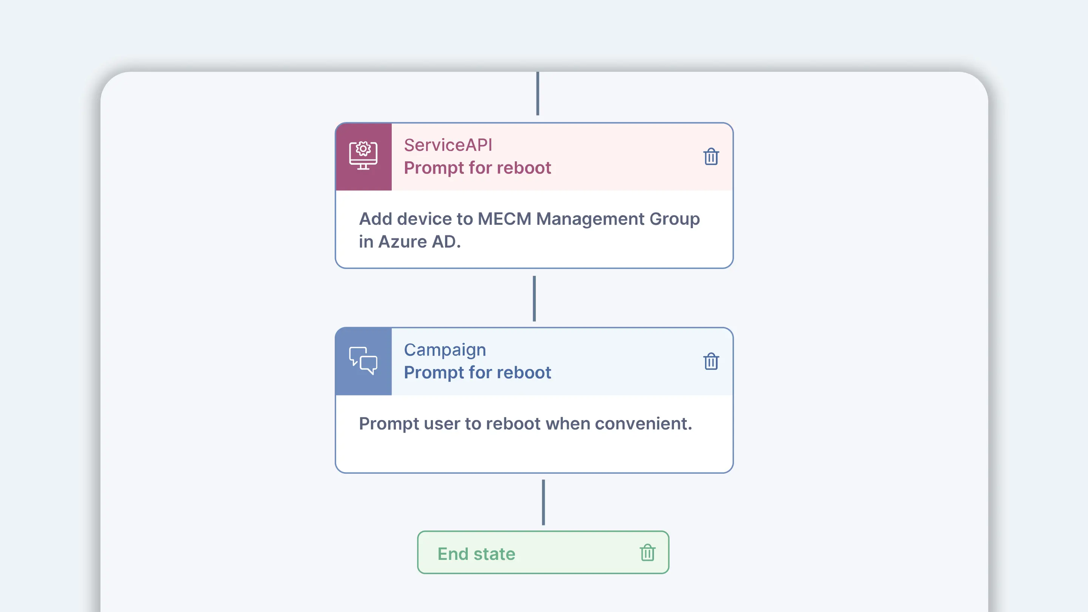This screenshot has width=1088, height=612.
Task: Click the connector line above the ServiceAPI card
Action: coord(537,94)
